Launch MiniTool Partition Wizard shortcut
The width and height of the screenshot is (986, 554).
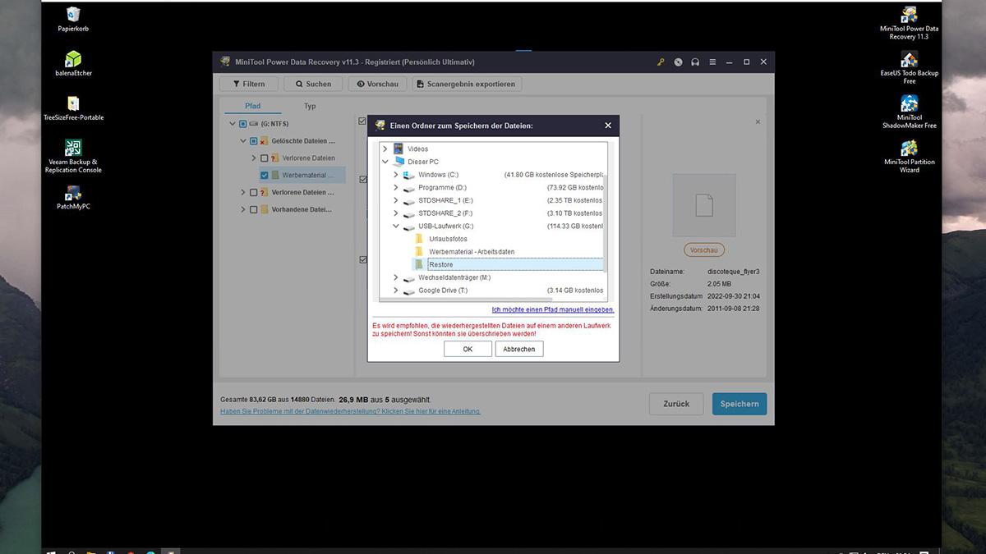(x=909, y=156)
